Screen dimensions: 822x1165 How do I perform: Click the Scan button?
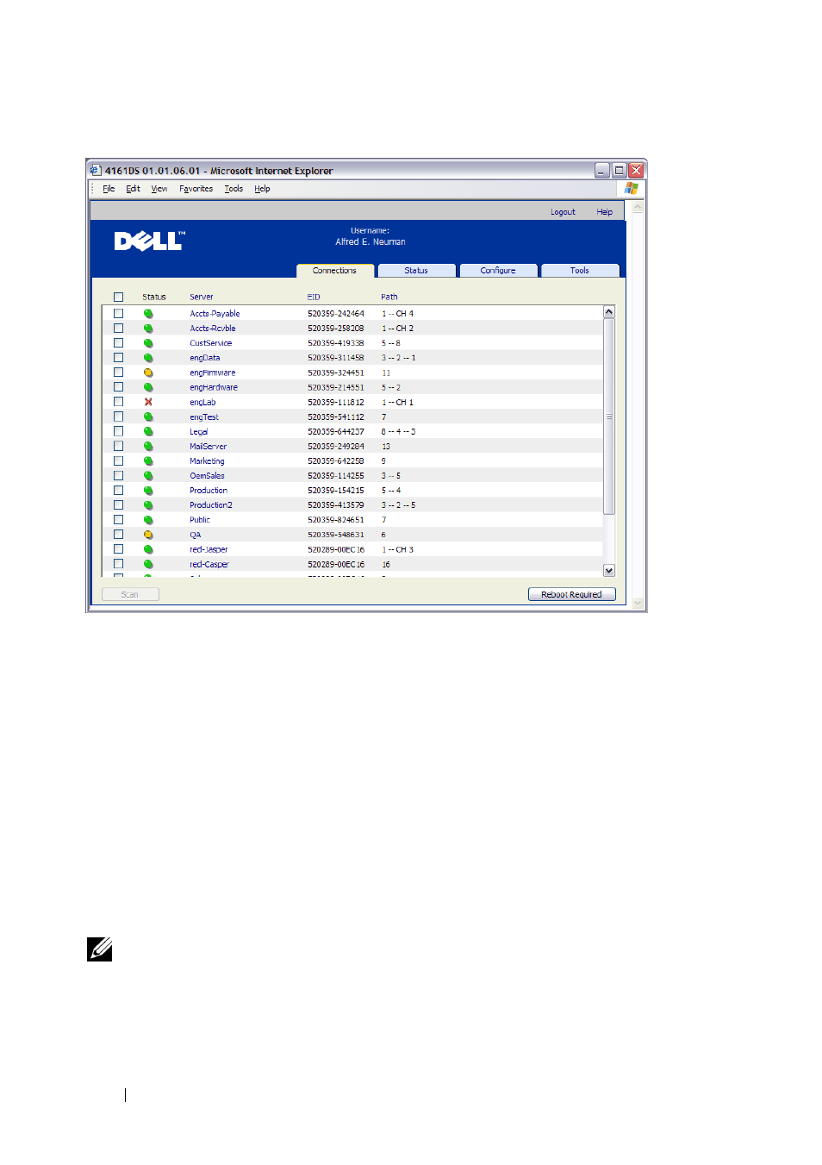[130, 594]
